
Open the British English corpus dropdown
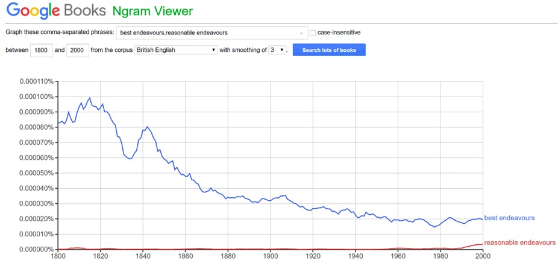[x=176, y=50]
